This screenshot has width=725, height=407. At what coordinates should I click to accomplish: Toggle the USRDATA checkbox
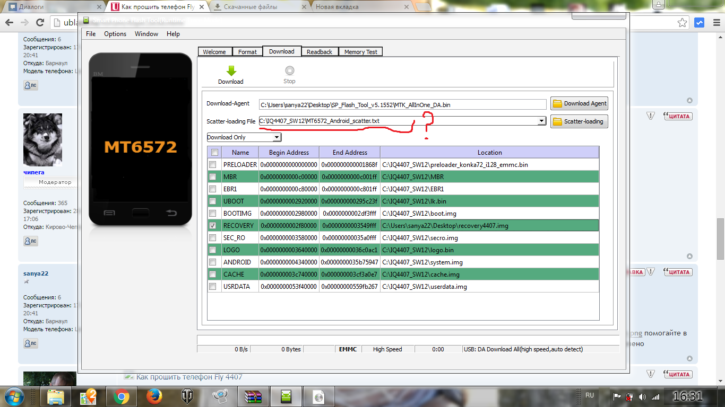coord(213,287)
